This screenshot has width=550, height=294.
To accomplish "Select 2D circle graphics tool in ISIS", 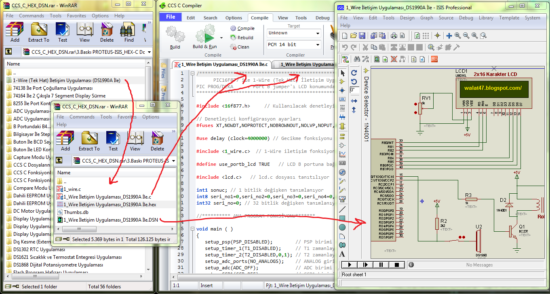I will (x=342, y=228).
